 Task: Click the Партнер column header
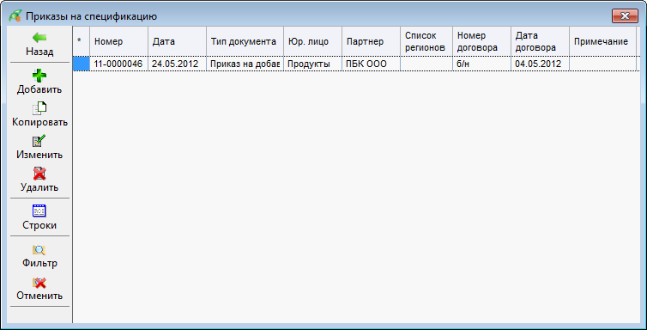tap(371, 41)
